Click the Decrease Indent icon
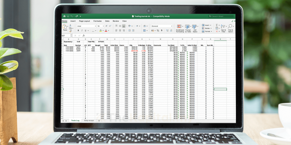The image size is (291, 145). (130, 31)
